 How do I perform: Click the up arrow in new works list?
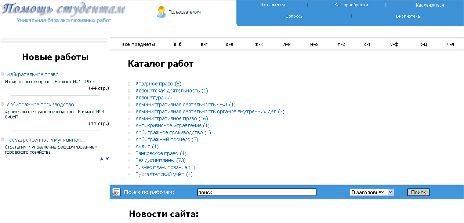point(102,159)
